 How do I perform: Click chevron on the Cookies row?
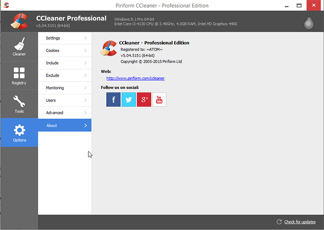[85, 51]
